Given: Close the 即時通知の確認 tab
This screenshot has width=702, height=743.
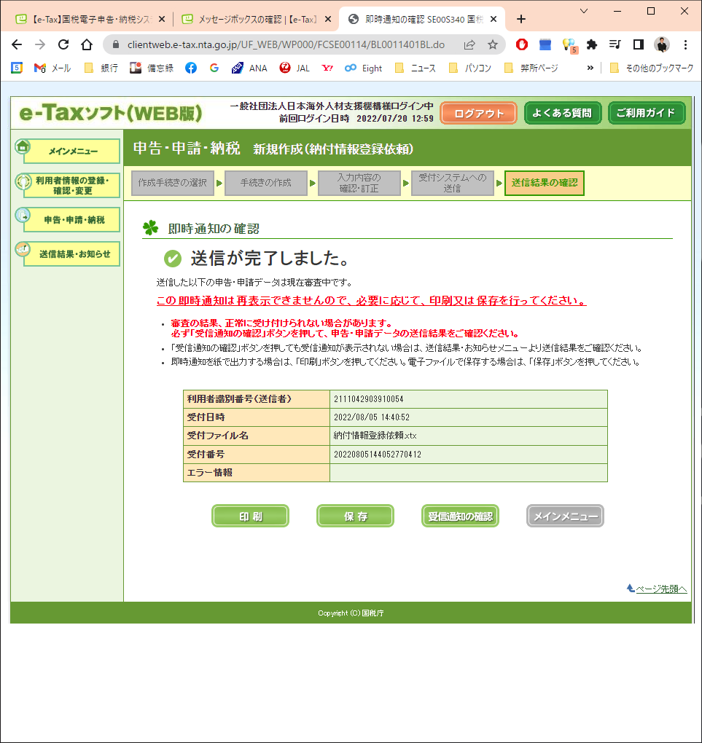Looking at the screenshot, I should pos(494,19).
